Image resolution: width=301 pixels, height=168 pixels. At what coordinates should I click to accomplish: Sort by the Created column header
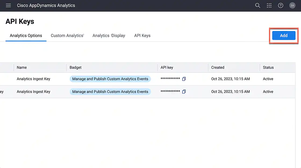(218, 67)
